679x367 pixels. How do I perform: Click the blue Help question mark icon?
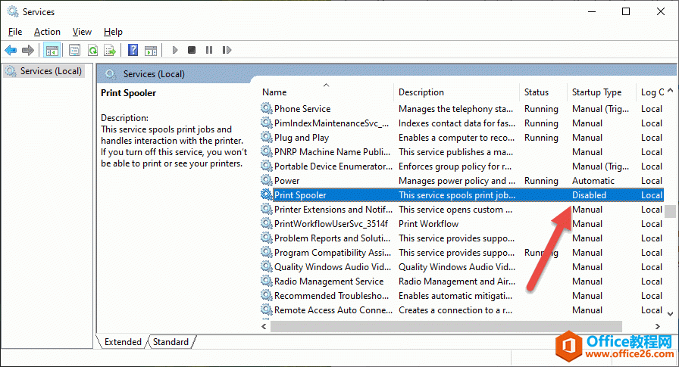tap(133, 50)
